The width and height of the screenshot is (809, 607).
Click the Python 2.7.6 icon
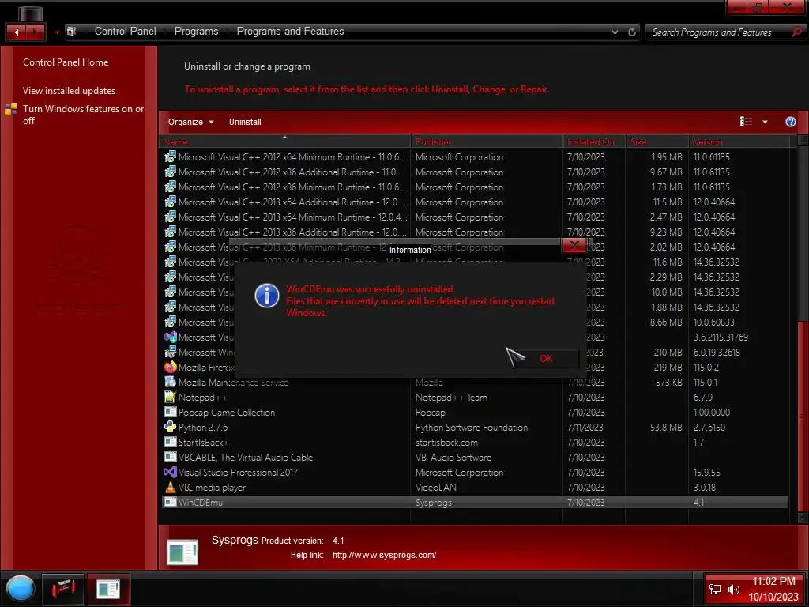click(x=171, y=427)
